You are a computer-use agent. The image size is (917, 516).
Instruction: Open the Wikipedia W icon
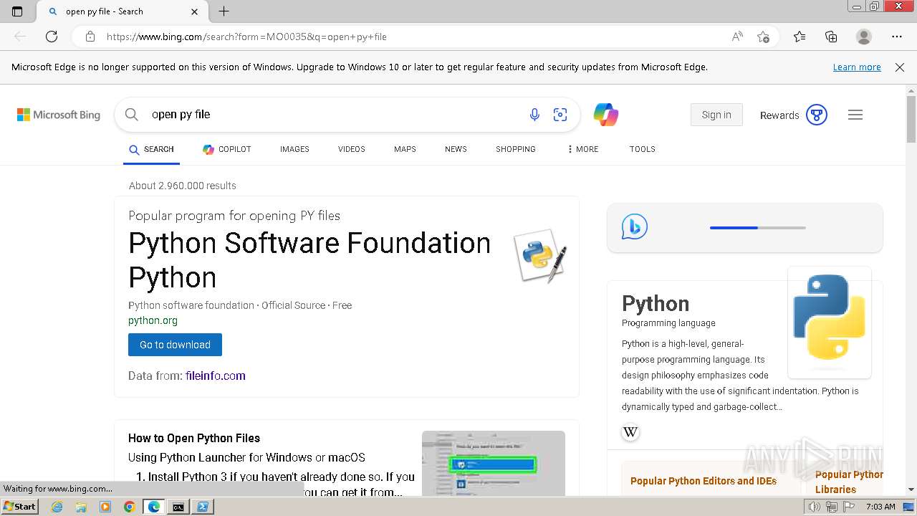630,432
